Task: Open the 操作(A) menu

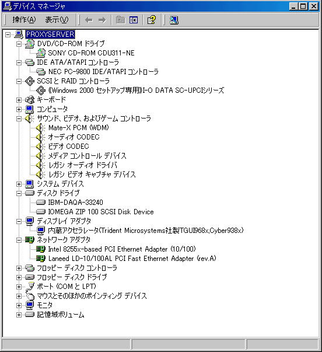Action: [x=24, y=20]
